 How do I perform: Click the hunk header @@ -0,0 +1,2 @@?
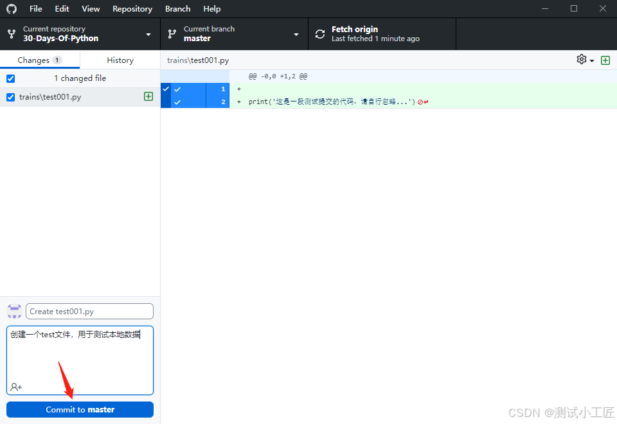point(278,76)
